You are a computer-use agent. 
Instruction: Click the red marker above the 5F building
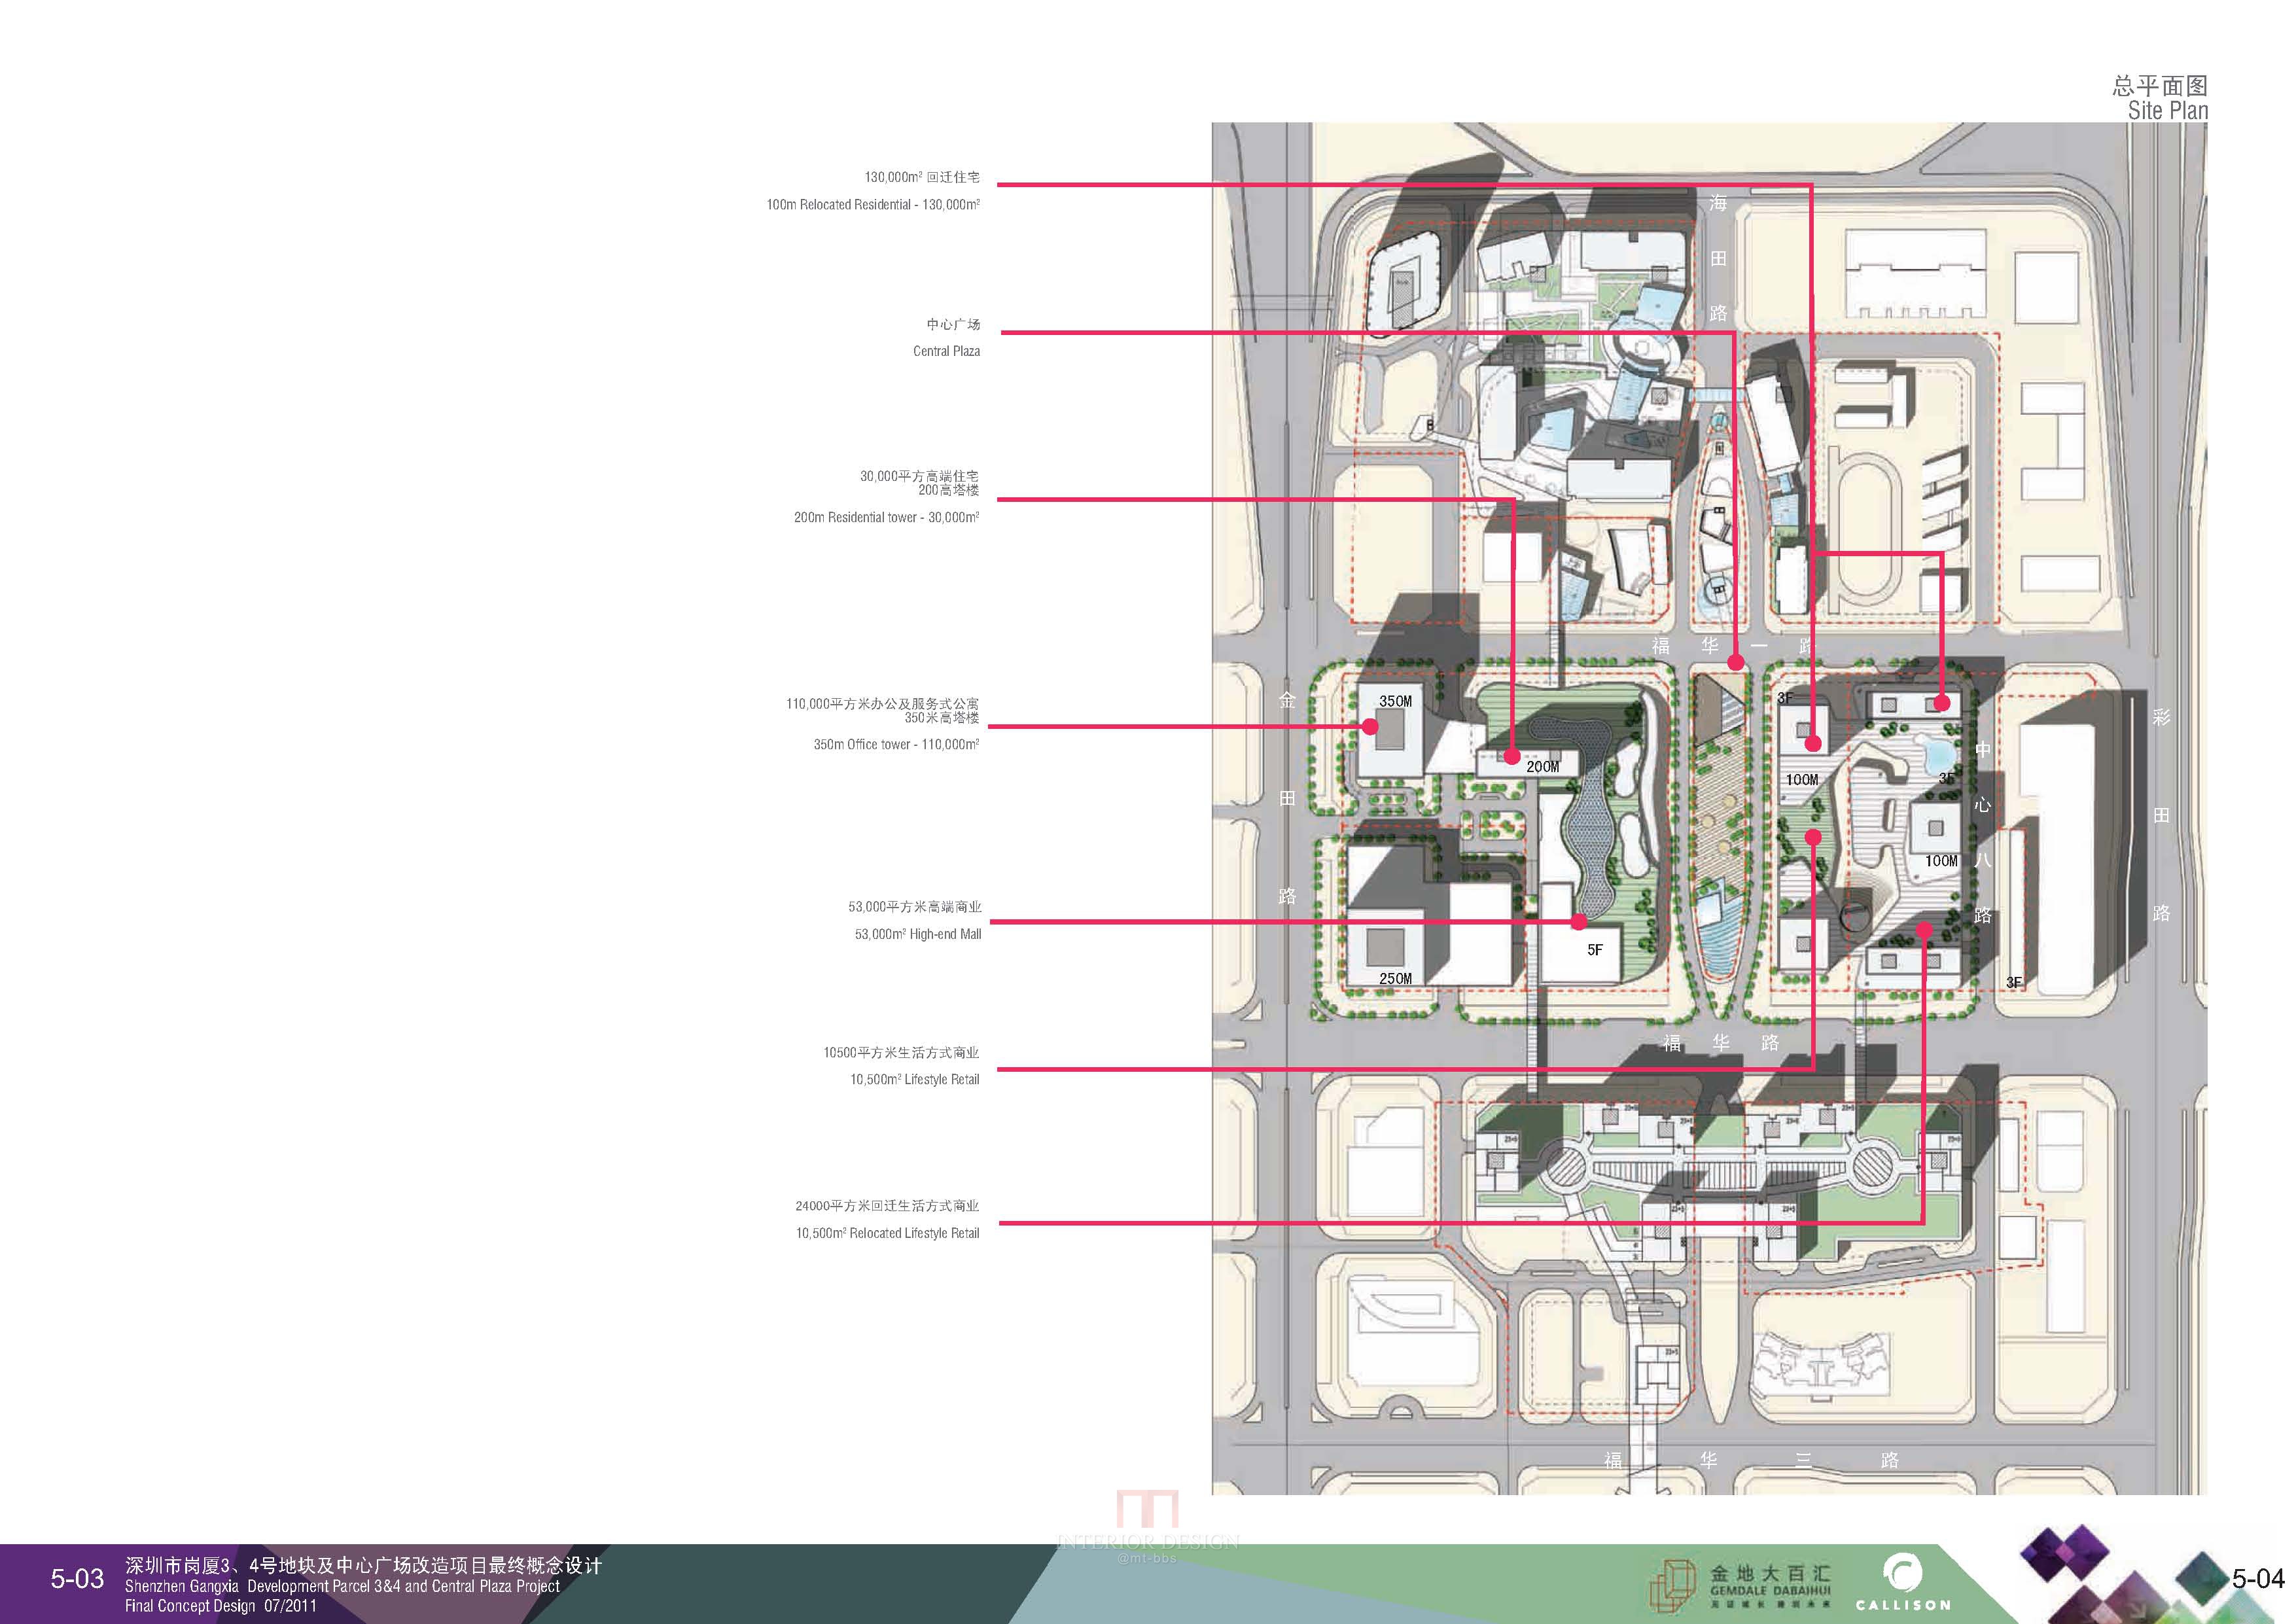tap(1579, 921)
